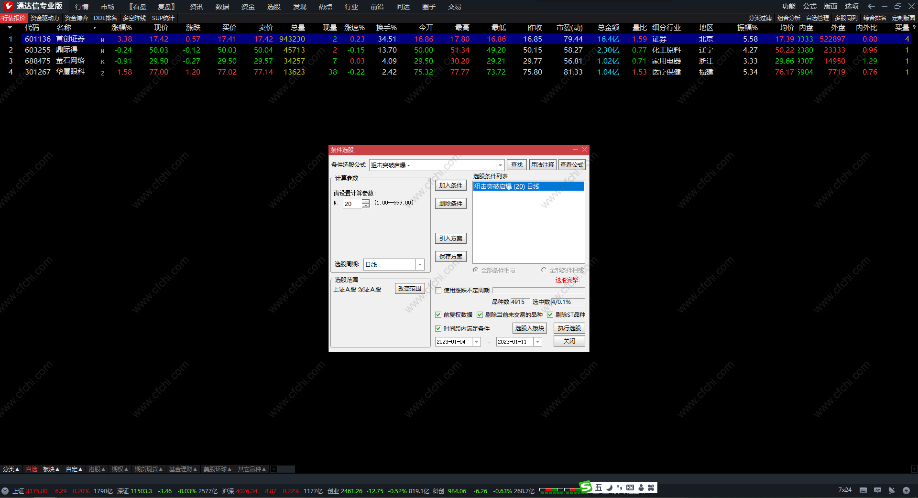Select the 鼎际得 stock row
This screenshot has height=498, width=918.
(459, 50)
